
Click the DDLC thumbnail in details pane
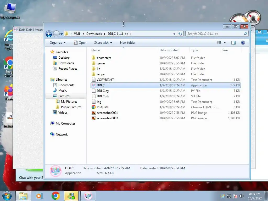(x=55, y=171)
